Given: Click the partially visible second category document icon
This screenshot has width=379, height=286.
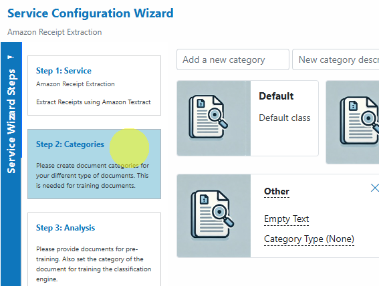Looking at the screenshot, I should [x=360, y=120].
